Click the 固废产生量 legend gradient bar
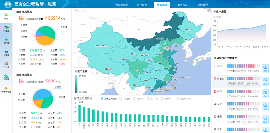The width and height of the screenshot is (270, 133). [76, 84]
